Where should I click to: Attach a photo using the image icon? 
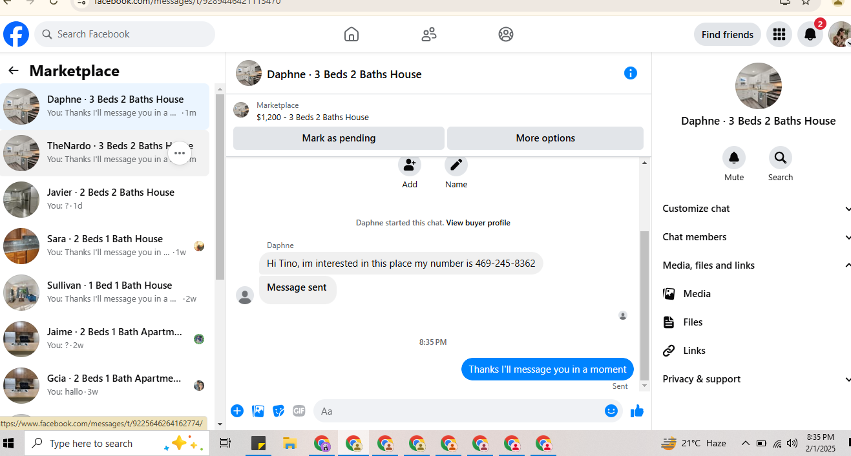pyautogui.click(x=258, y=411)
